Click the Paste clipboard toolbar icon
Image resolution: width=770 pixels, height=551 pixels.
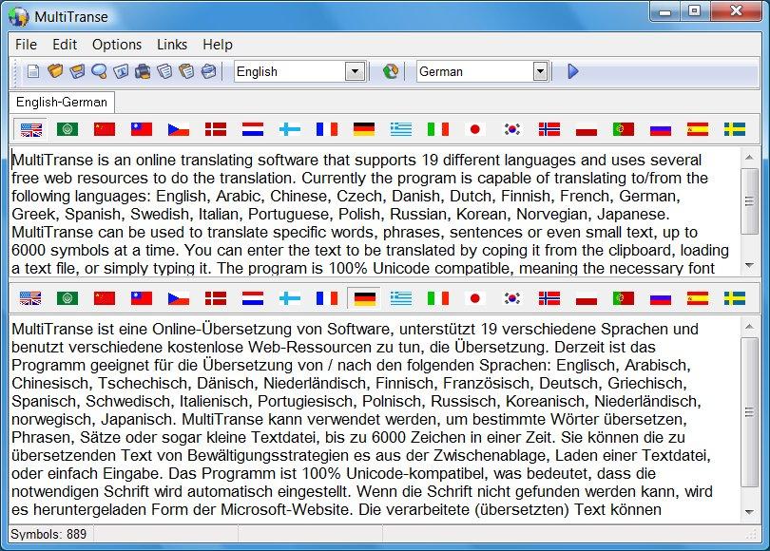click(186, 71)
